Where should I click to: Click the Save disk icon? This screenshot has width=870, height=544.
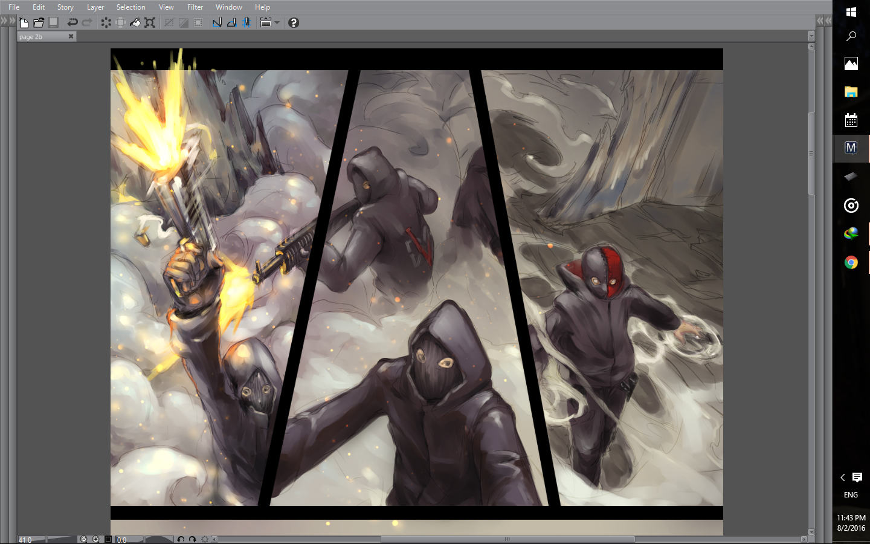pos(53,23)
